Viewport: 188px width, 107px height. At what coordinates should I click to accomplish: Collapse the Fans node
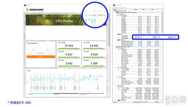(x=117, y=34)
